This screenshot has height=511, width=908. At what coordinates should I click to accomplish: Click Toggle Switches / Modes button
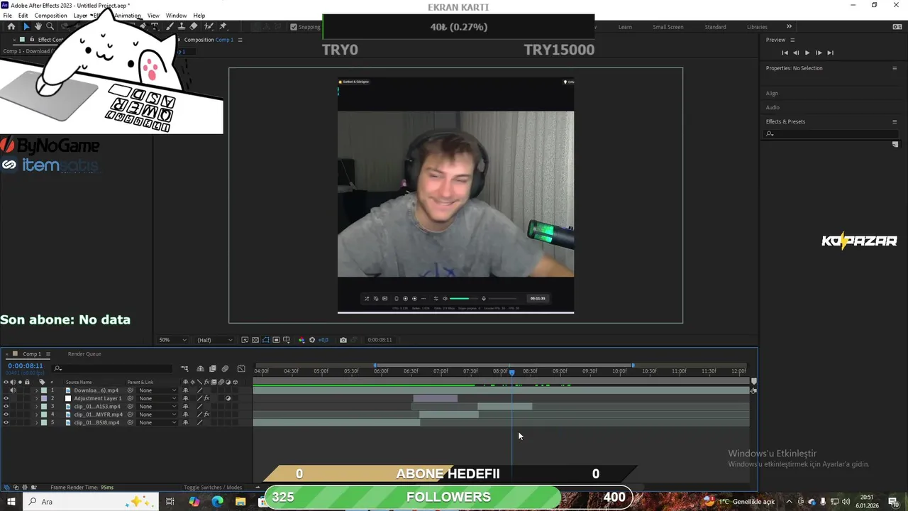click(x=213, y=488)
